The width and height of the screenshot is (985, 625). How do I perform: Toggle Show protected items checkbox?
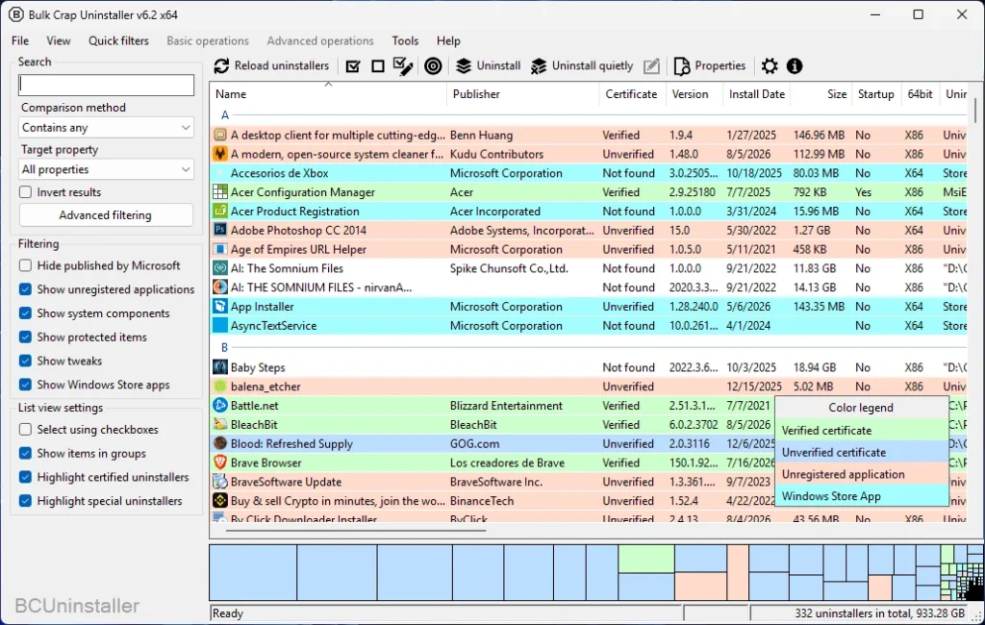coord(25,337)
